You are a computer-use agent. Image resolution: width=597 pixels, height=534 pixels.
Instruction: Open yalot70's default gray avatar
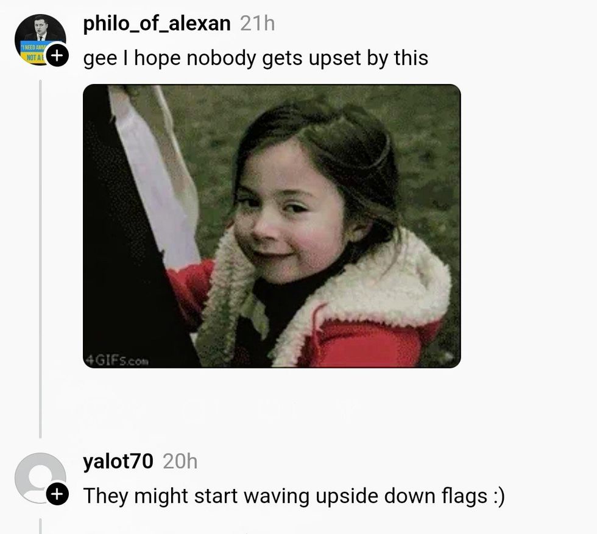(x=40, y=477)
